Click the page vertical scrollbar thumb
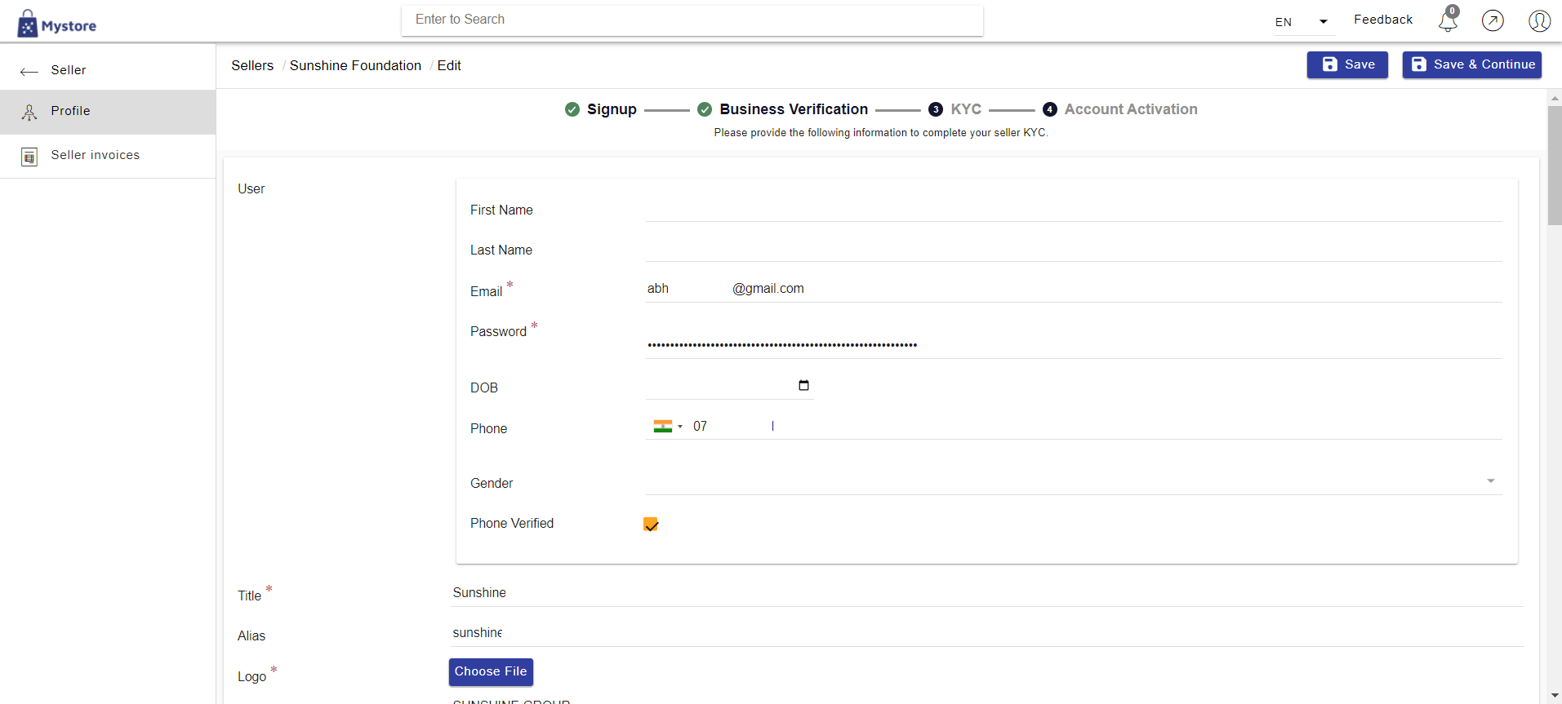The image size is (1562, 704). tap(1554, 163)
